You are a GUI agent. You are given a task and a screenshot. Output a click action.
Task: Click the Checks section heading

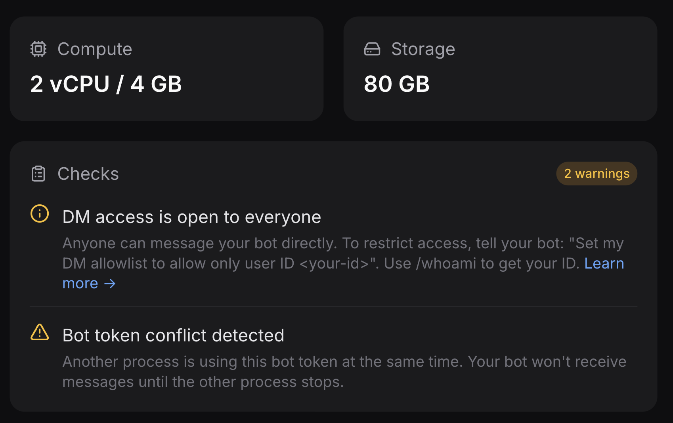click(x=88, y=174)
